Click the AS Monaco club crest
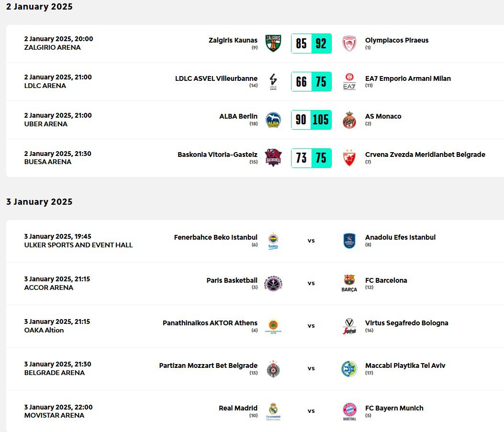The image size is (504, 432). pyautogui.click(x=349, y=120)
